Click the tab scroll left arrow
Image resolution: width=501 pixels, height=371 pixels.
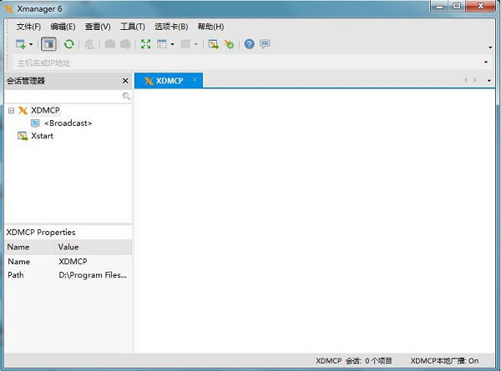466,80
